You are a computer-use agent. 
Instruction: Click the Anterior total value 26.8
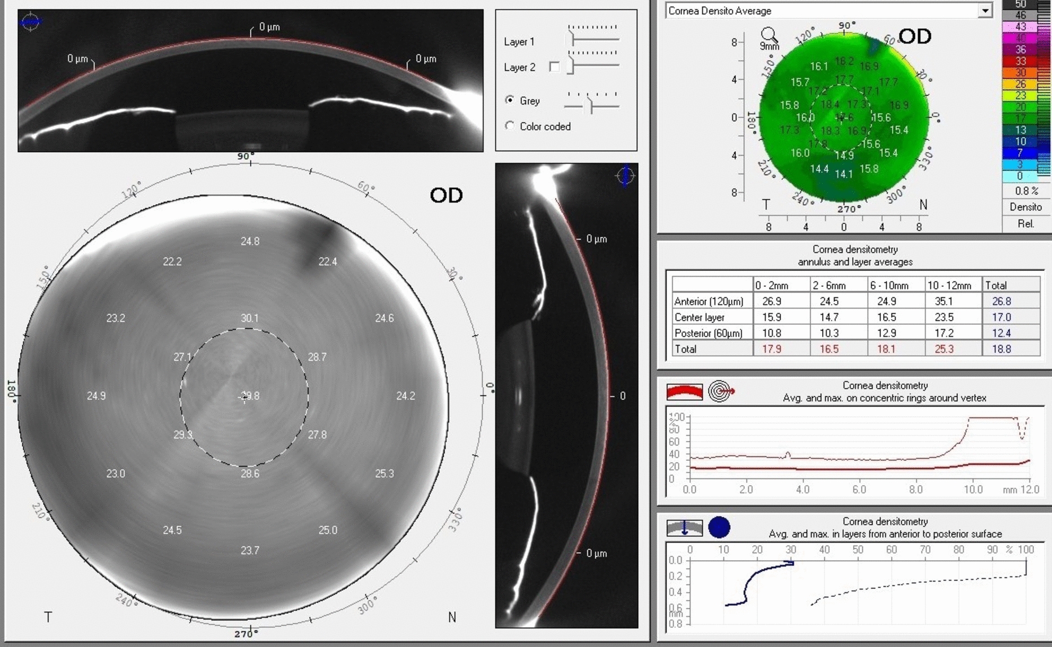coord(1001,301)
